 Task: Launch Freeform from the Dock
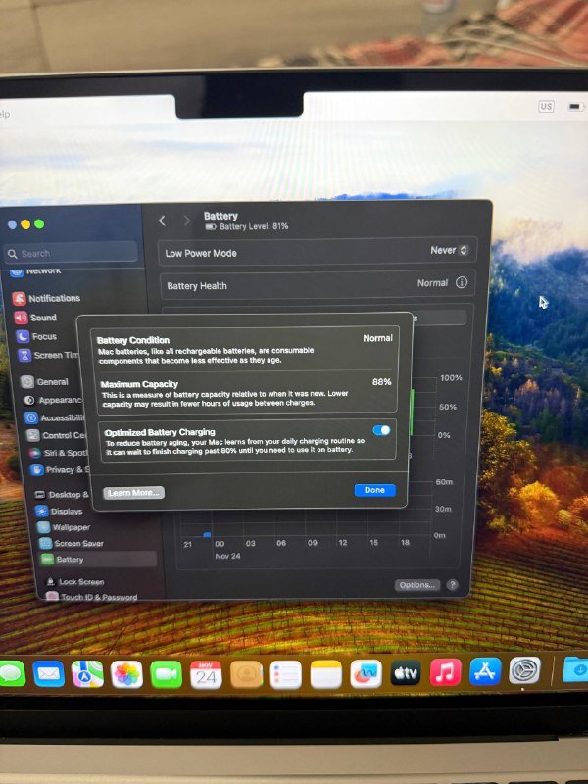366,674
